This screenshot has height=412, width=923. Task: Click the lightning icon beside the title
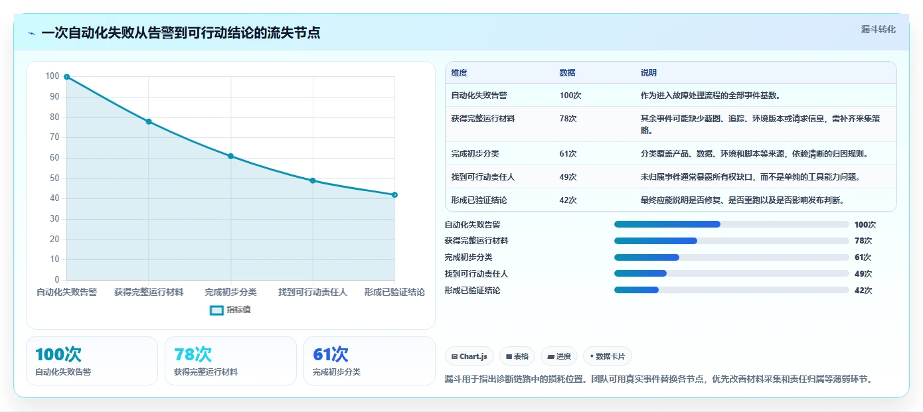click(31, 33)
